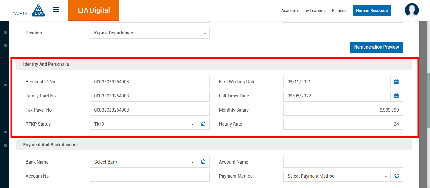Viewport: 430px width, 188px height.
Task: Click the user profile avatar
Action: click(411, 10)
